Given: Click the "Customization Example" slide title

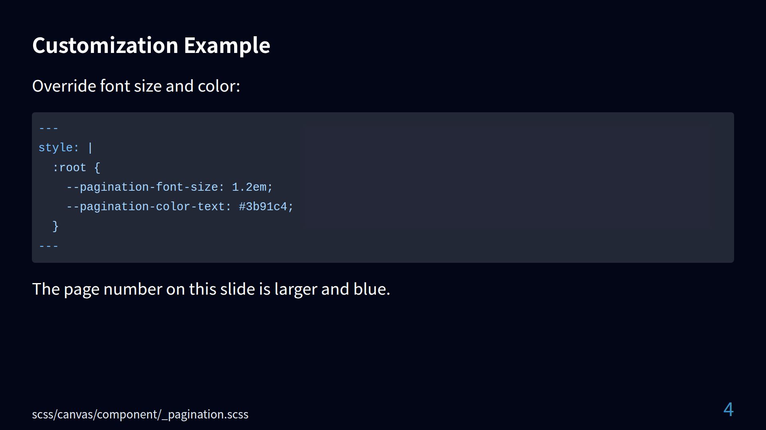Looking at the screenshot, I should pos(151,45).
